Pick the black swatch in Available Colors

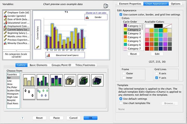[x=158, y=26]
